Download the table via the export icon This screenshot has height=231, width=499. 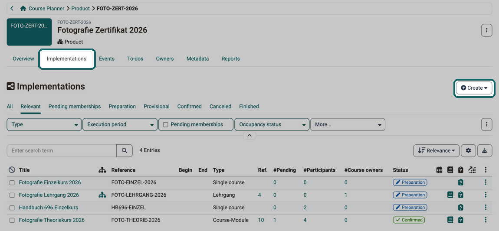point(485,151)
